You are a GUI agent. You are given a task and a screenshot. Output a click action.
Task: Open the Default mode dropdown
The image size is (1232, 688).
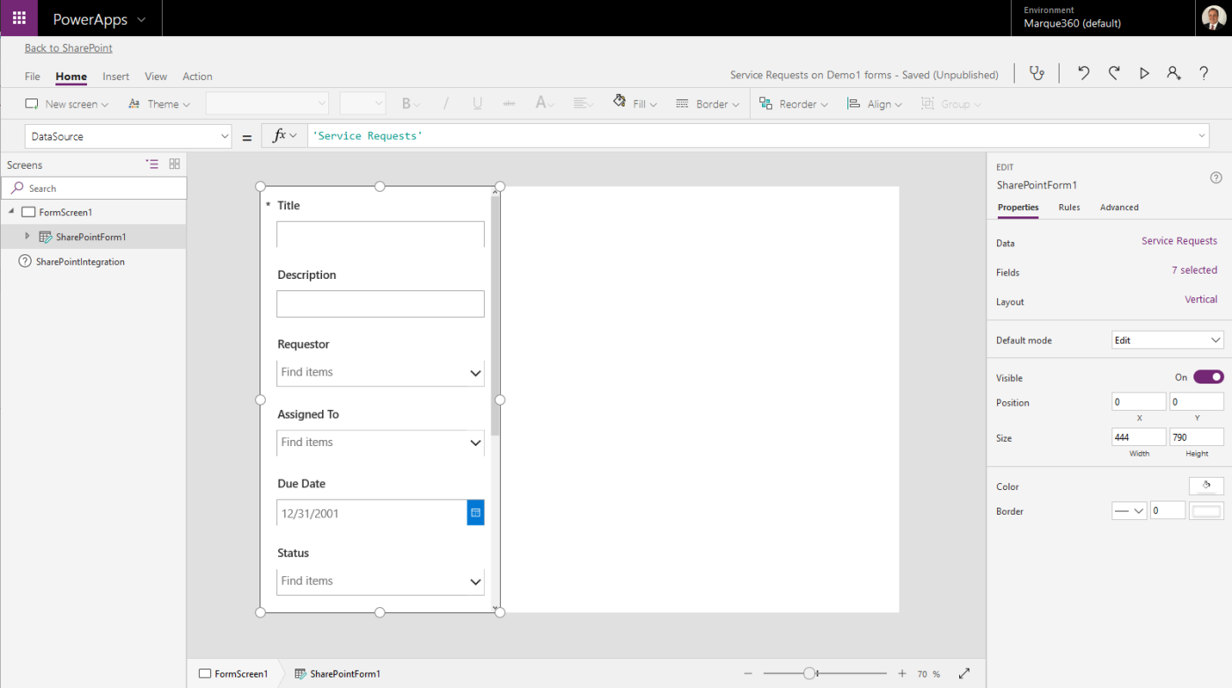[x=1167, y=340]
